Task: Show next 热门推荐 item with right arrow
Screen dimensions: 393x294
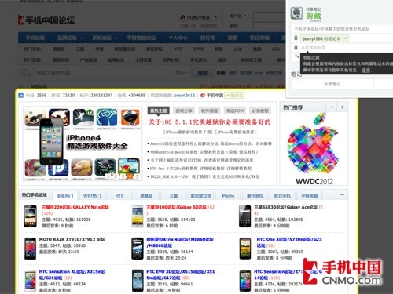Action: (342, 107)
